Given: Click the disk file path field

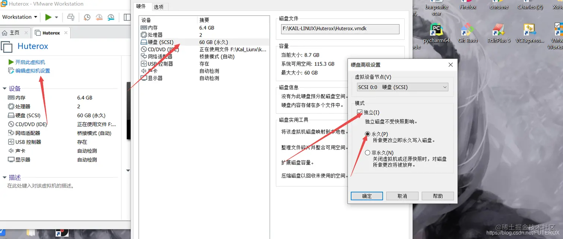Looking at the screenshot, I should pyautogui.click(x=340, y=29).
